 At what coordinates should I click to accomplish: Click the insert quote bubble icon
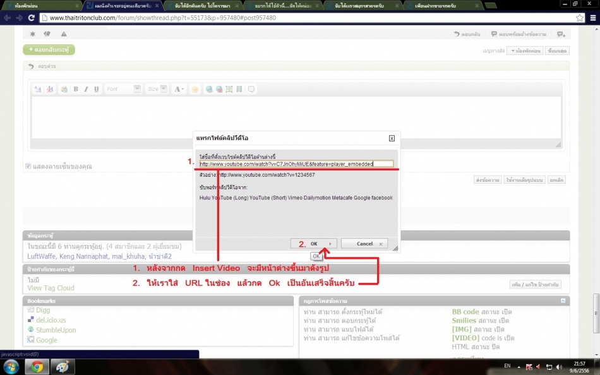251,90
